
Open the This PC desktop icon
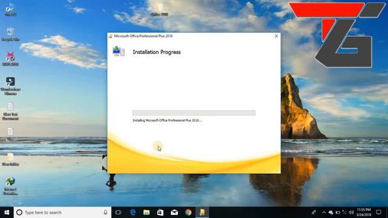(10, 9)
